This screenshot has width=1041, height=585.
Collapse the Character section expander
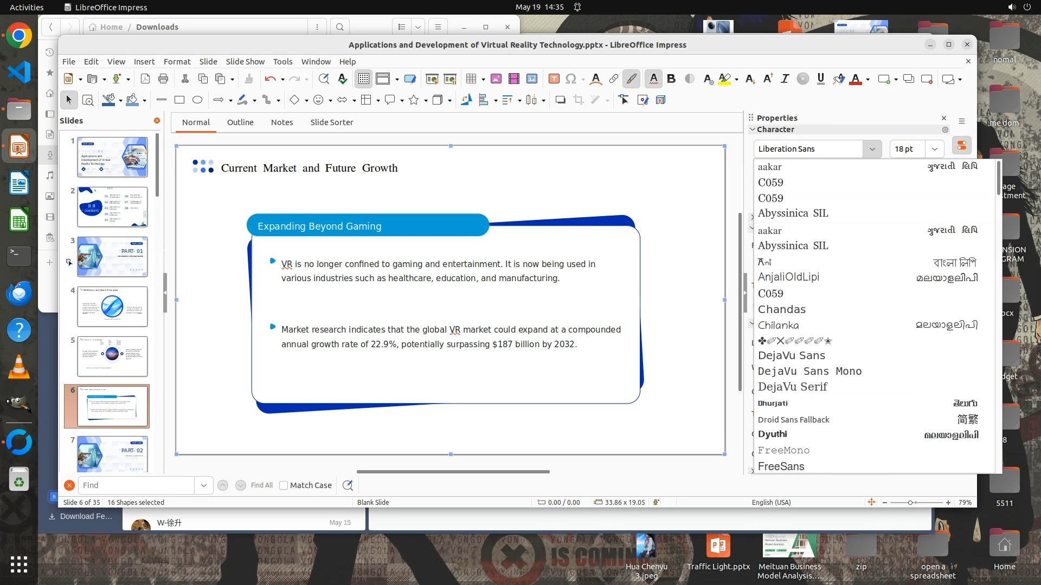coord(752,129)
